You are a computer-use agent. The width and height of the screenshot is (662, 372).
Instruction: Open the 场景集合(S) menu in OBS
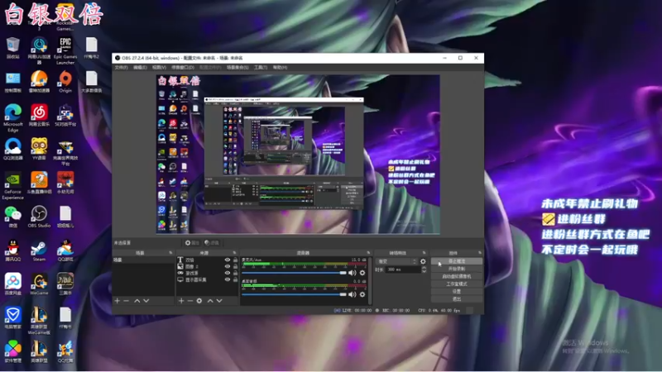[x=237, y=68]
